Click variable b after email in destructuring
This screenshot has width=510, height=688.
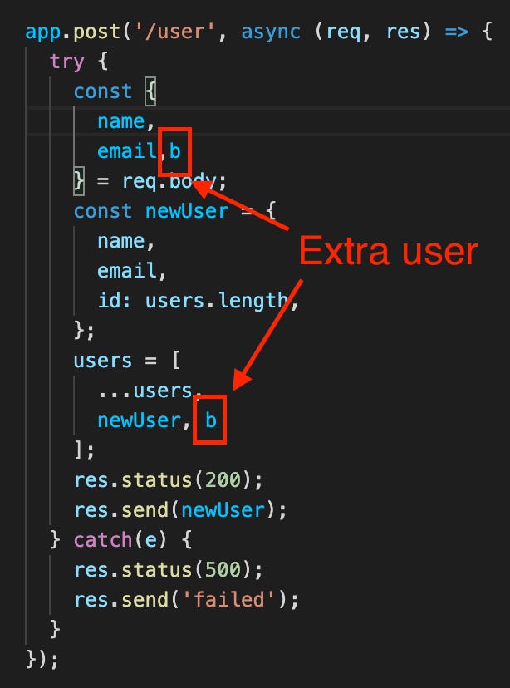pos(175,151)
